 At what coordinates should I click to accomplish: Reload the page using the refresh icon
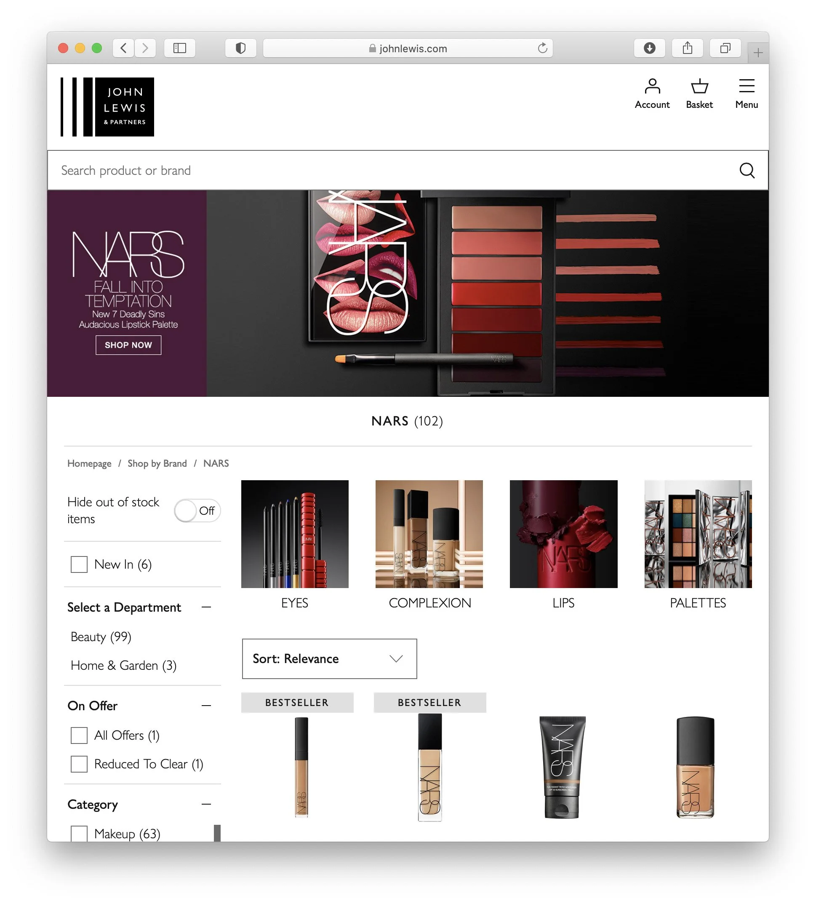tap(542, 48)
